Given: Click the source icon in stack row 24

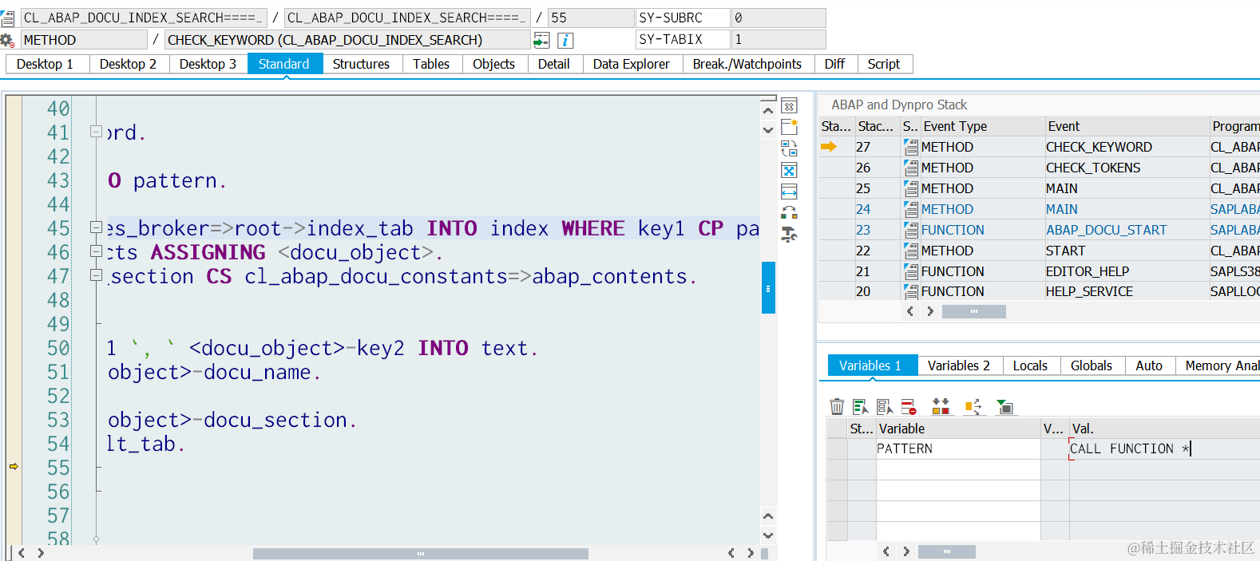Looking at the screenshot, I should (x=910, y=209).
